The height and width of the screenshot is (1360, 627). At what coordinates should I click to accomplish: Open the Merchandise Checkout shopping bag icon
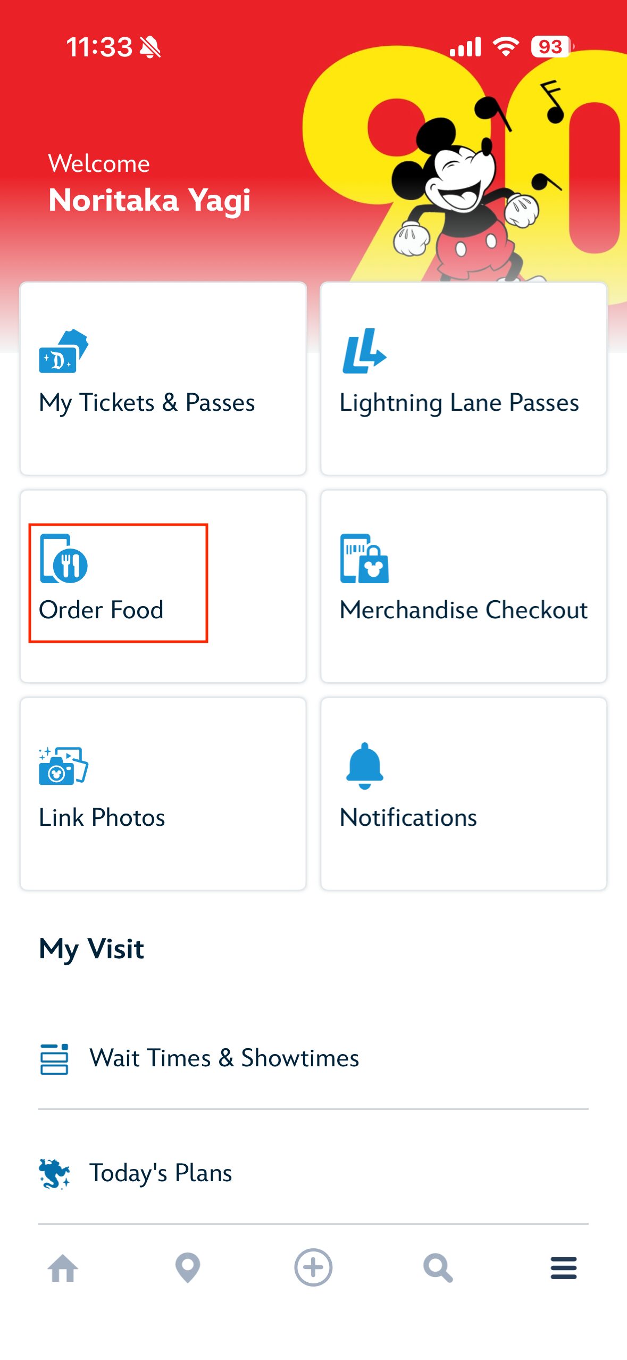click(x=365, y=559)
